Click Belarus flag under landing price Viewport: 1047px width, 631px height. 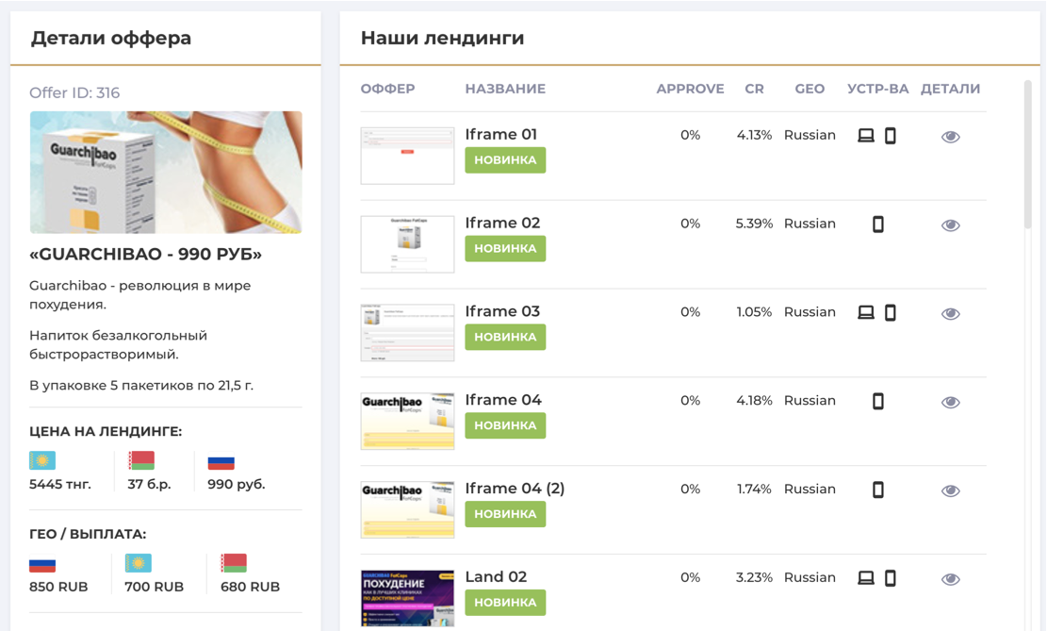click(140, 461)
